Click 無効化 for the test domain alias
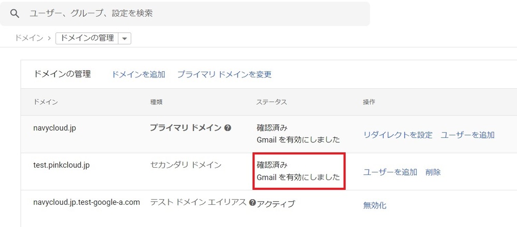 pos(374,205)
